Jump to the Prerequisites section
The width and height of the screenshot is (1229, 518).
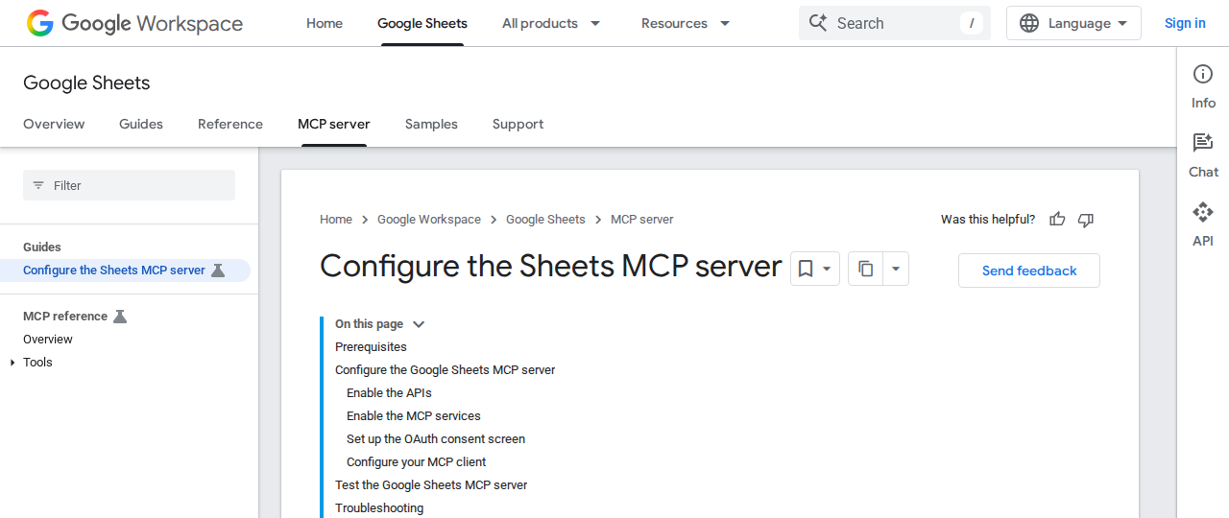[371, 347]
